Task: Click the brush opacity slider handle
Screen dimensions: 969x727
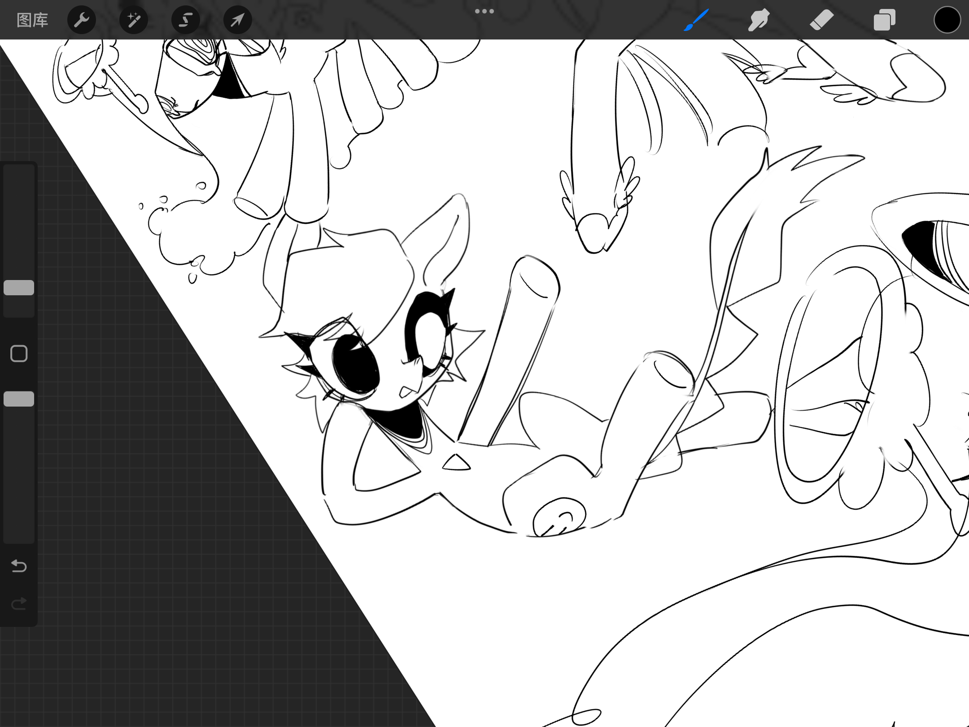Action: (19, 399)
